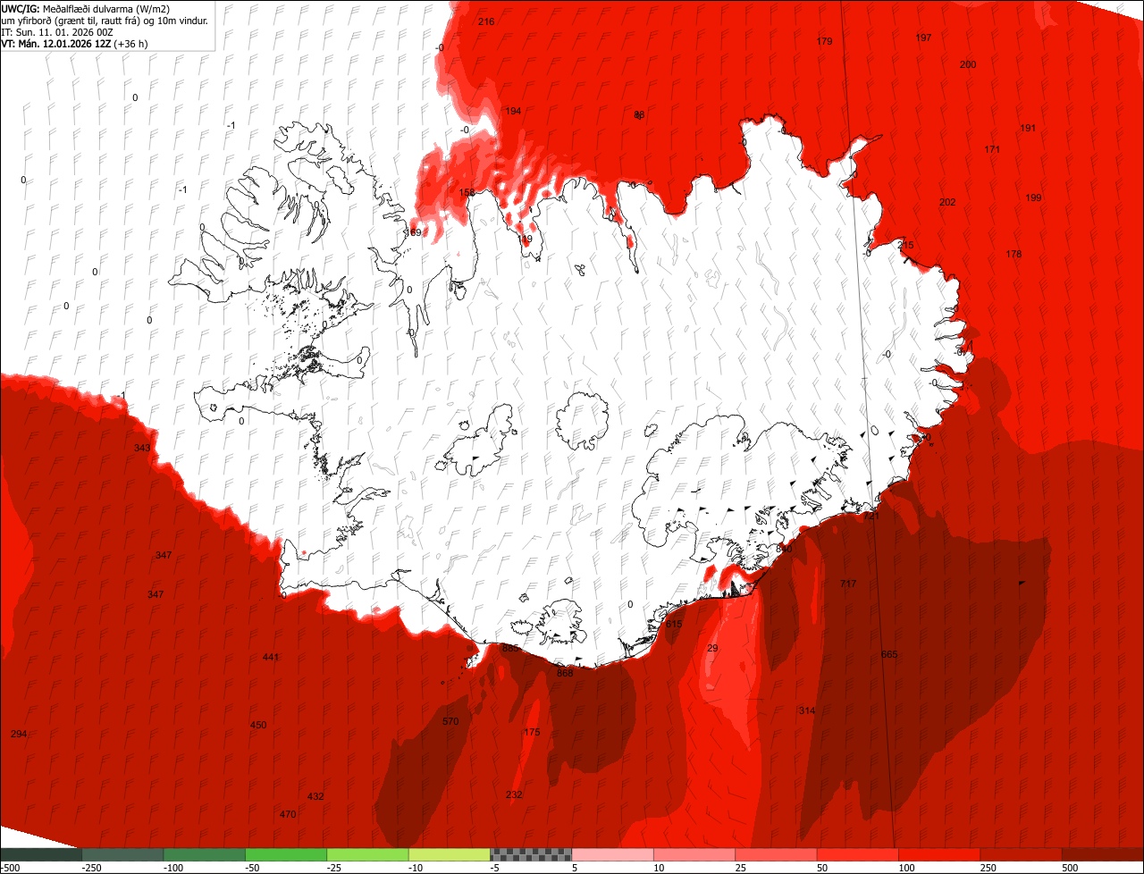
Task: Click the map value 441
Action: 271,658
